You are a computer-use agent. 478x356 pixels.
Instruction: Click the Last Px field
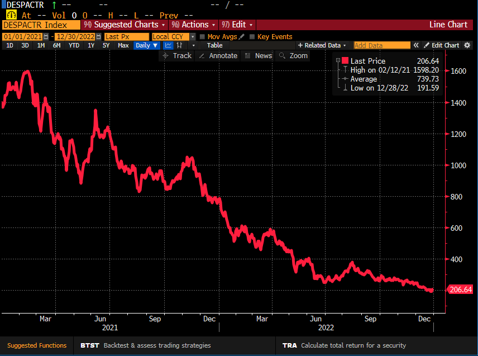coord(127,37)
